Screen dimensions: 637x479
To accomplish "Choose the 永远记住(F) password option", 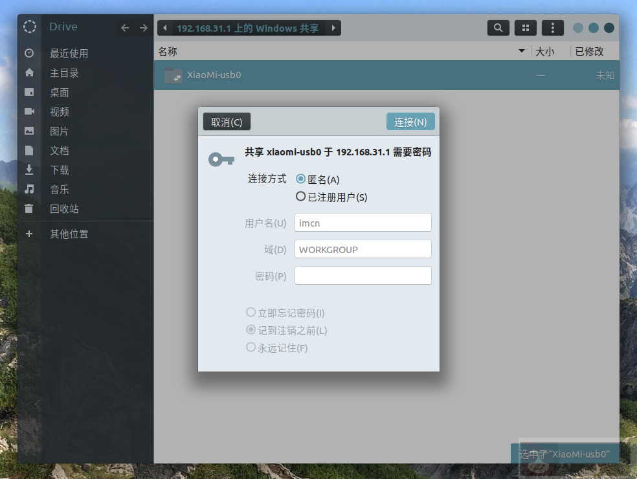I will [251, 347].
